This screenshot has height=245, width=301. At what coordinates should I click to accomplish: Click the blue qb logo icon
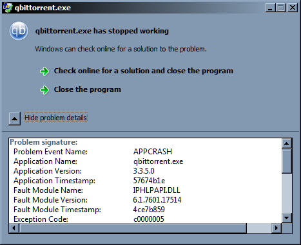pos(19,31)
